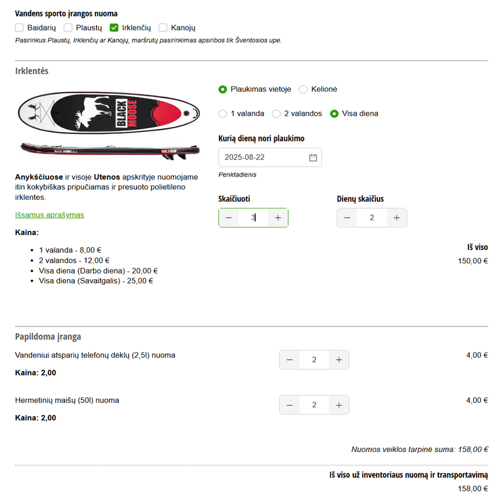Image resolution: width=503 pixels, height=503 pixels.
Task: Choose the 1 valanda duration
Action: pos(223,114)
